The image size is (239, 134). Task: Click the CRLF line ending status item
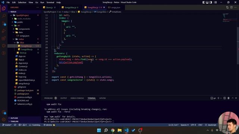(x=200, y=125)
